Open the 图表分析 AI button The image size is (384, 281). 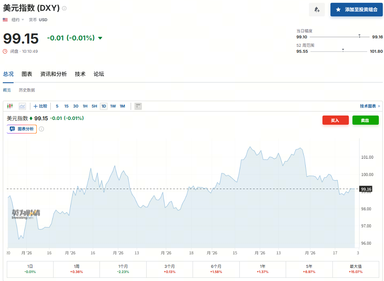pyautogui.click(x=22, y=129)
